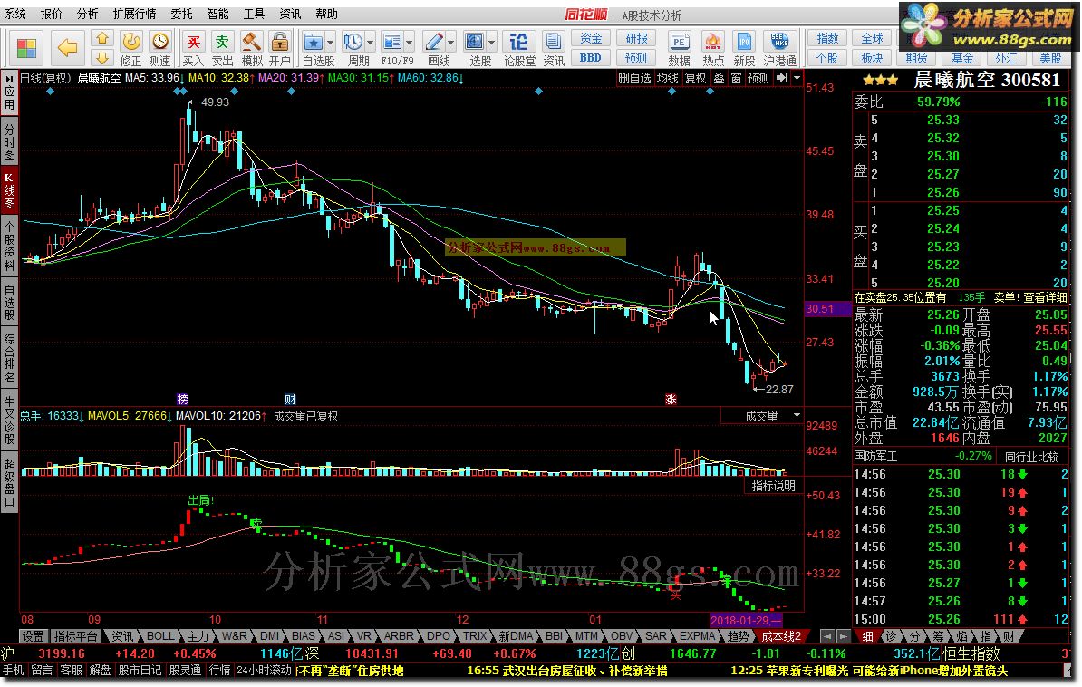Click the 财 marker on the chart

290,399
